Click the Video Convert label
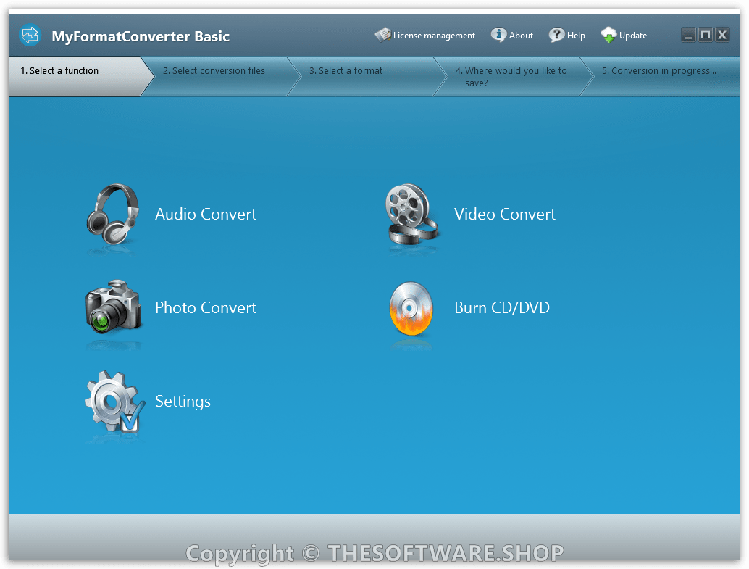The height and width of the screenshot is (569, 749). point(504,215)
